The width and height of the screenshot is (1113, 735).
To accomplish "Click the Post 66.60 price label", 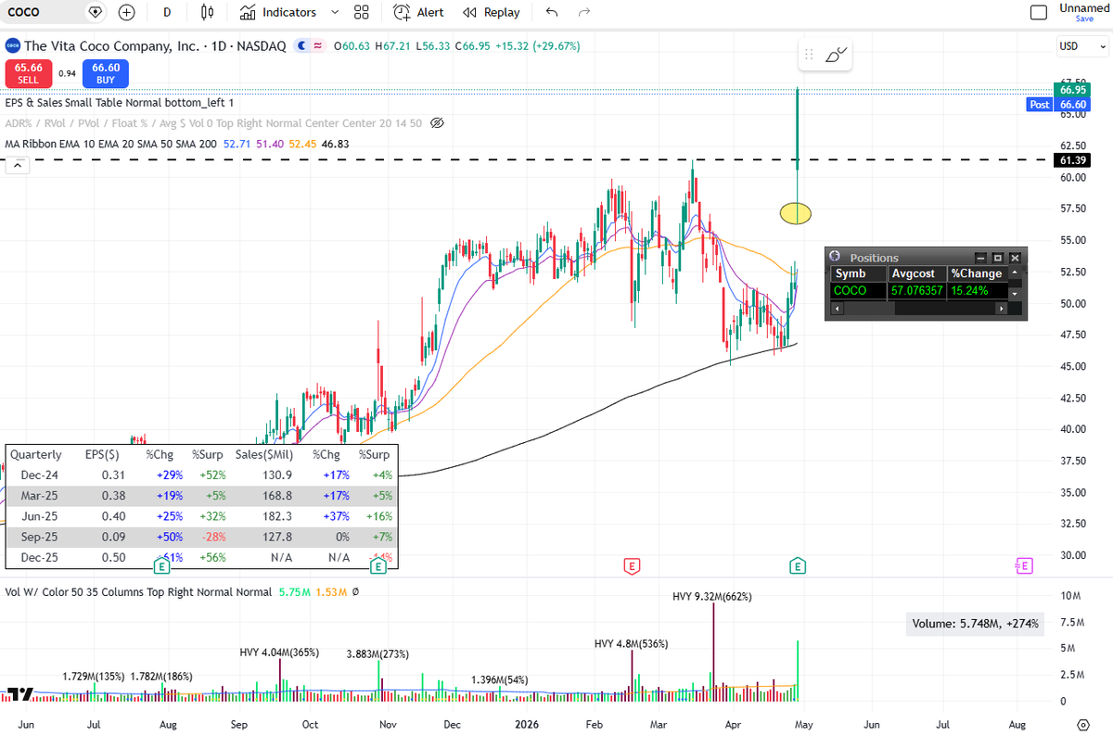I will (1058, 105).
